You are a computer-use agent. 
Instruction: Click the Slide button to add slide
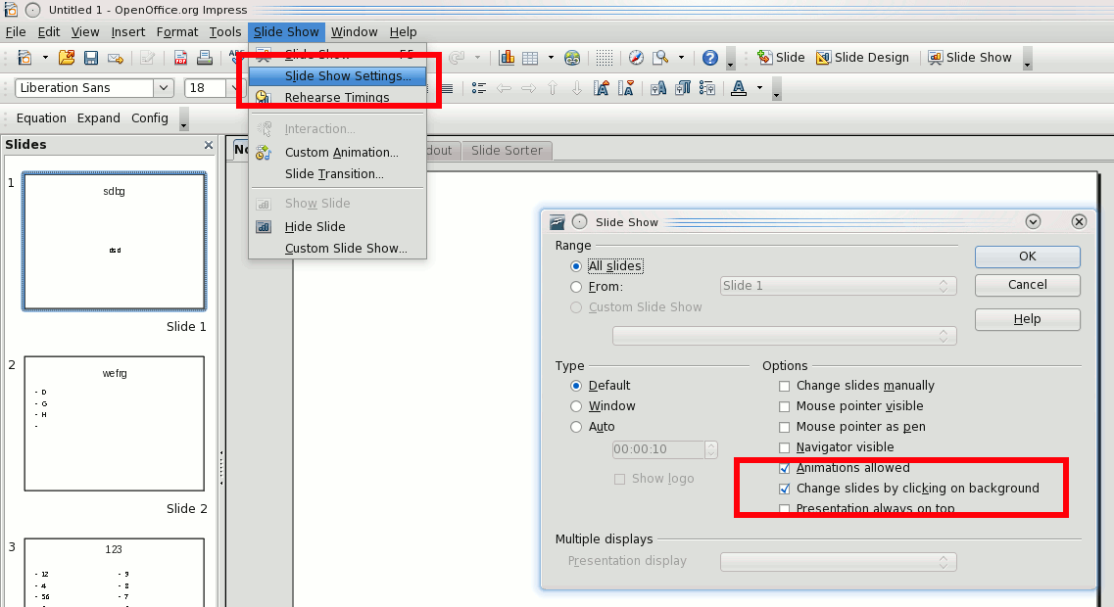781,58
